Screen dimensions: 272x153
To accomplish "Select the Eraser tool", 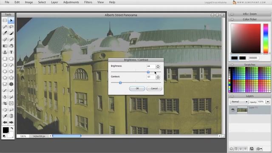I will [x=5, y=40].
